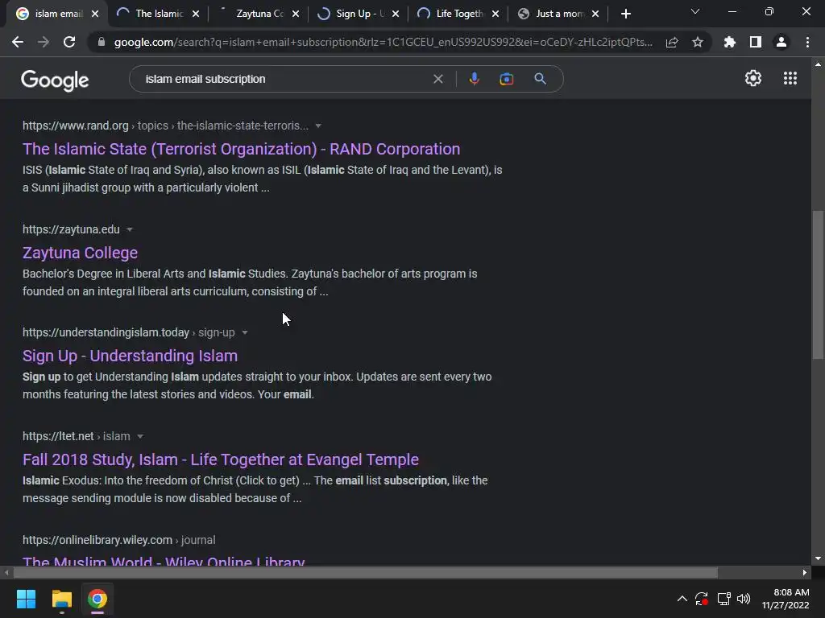Start voice search with microphone icon
Viewport: 825px width, 618px height.
474,79
